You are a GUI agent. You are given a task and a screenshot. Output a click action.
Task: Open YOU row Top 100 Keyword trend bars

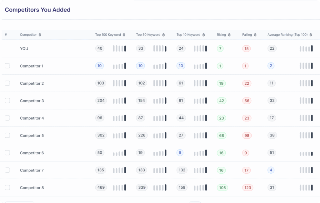click(x=119, y=48)
